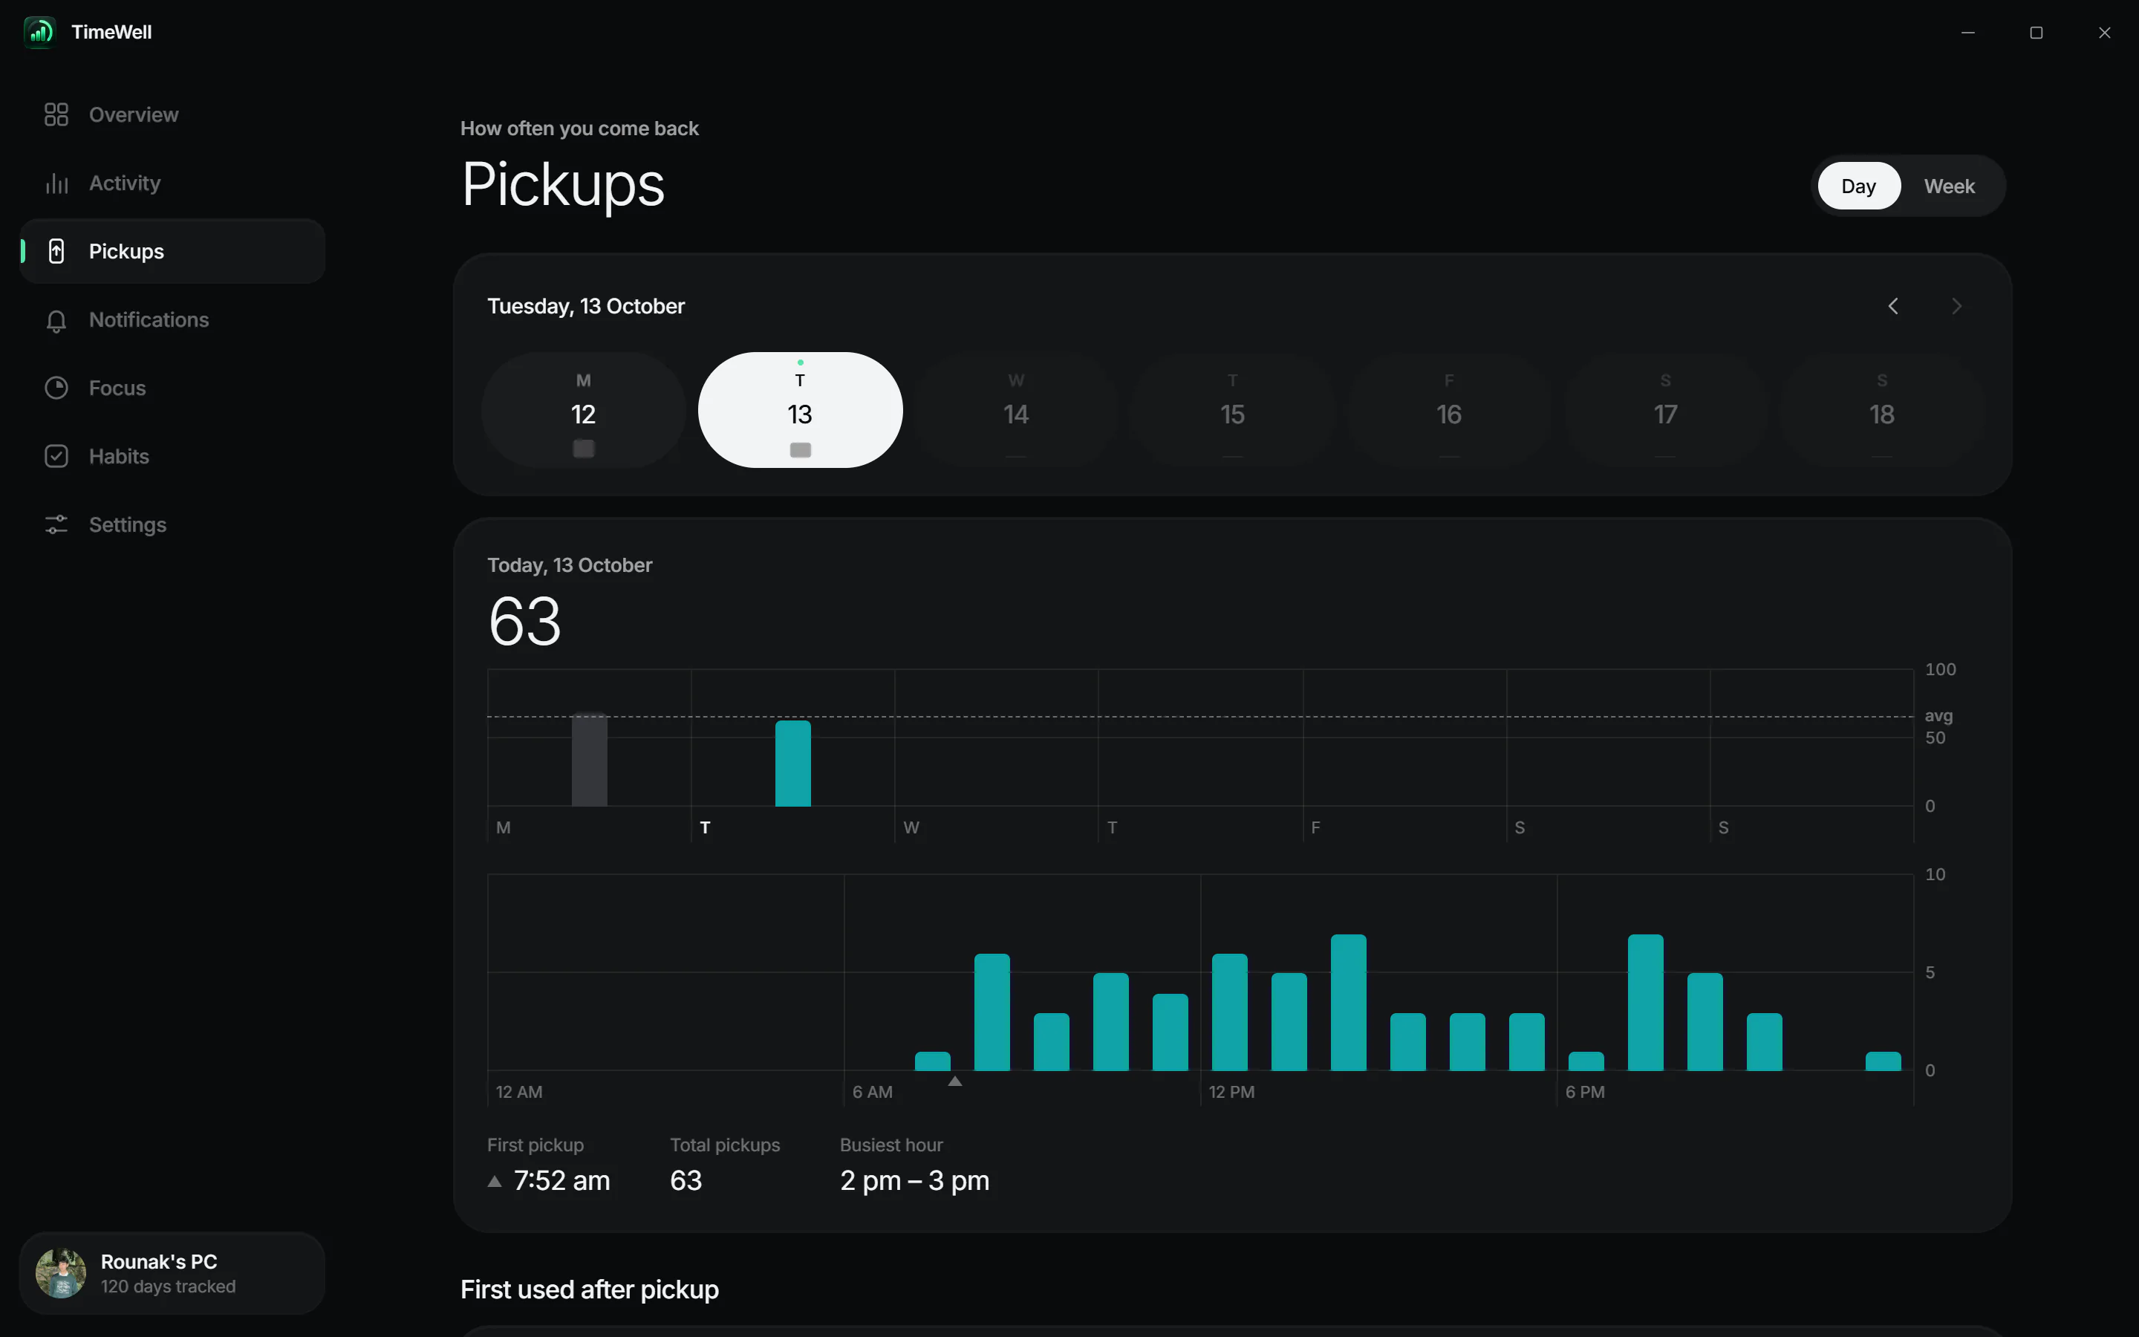Click the 8 am hourly bar

pyautogui.click(x=992, y=1012)
